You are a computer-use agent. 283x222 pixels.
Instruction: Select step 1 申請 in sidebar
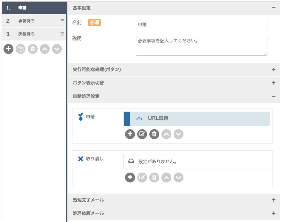pyautogui.click(x=34, y=8)
